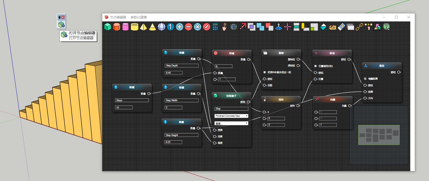This screenshot has height=181, width=429.
Task: Add a select (hand with squares) node
Action: tap(369, 27)
